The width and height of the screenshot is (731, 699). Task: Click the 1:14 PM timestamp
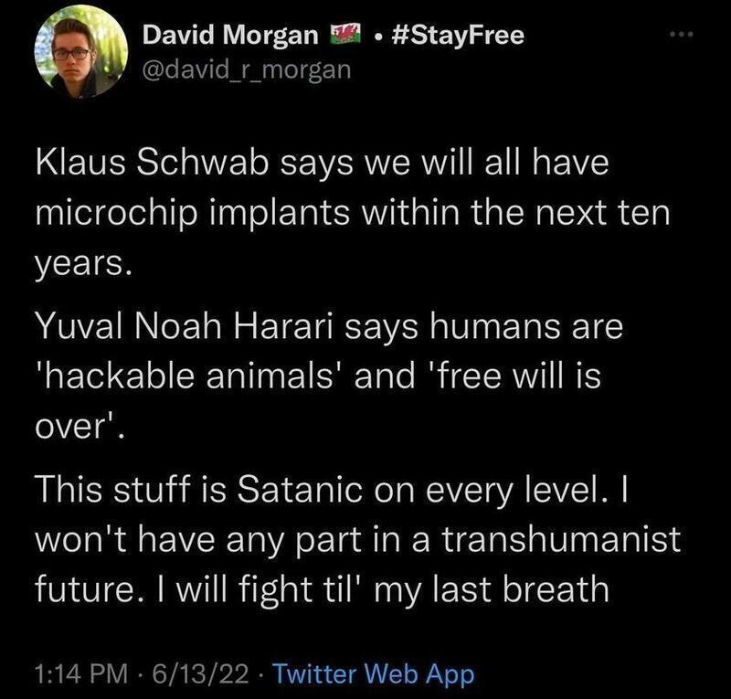click(81, 673)
